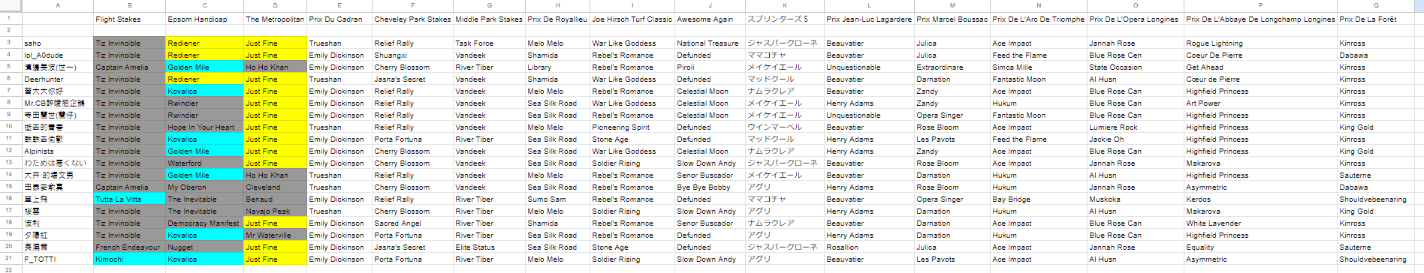Select column header letter B
The width and height of the screenshot is (1424, 273).
click(129, 4)
